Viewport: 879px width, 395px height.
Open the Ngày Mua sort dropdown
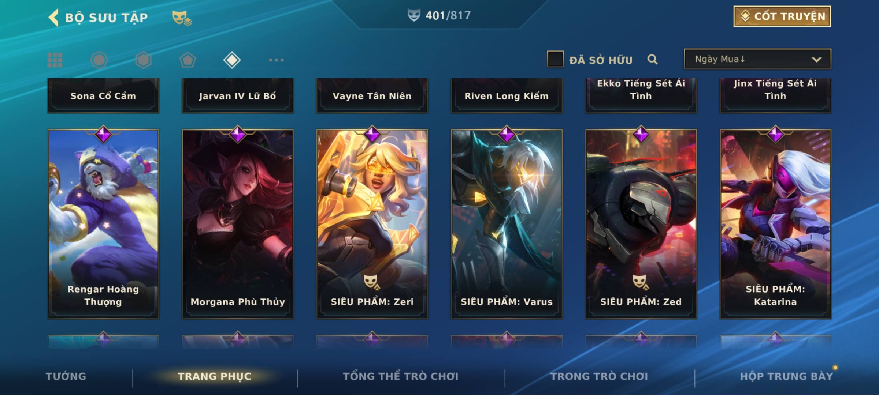[x=757, y=59]
